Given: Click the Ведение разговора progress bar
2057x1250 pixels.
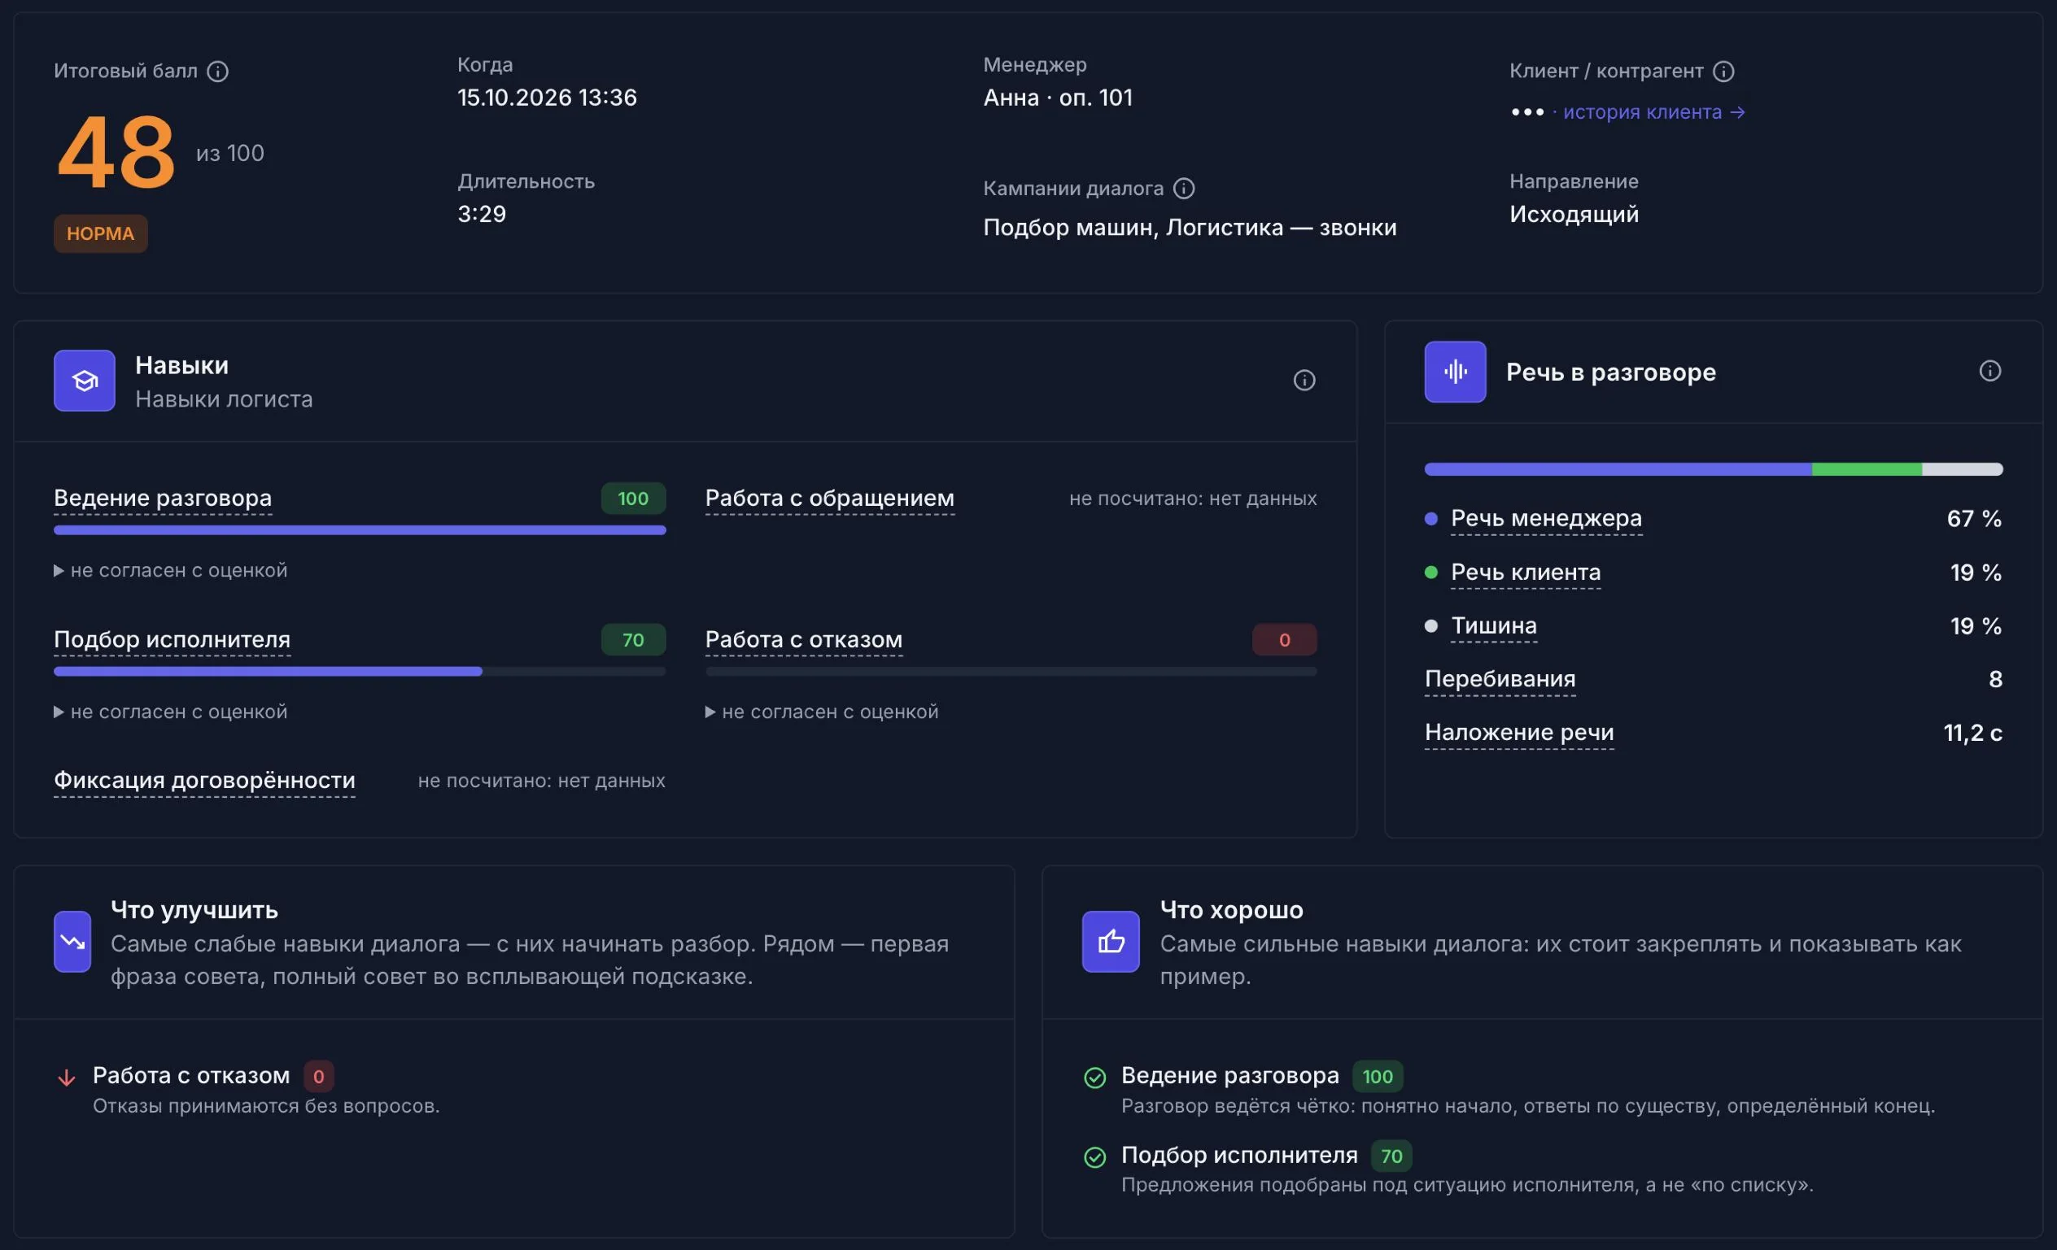Looking at the screenshot, I should [360, 530].
